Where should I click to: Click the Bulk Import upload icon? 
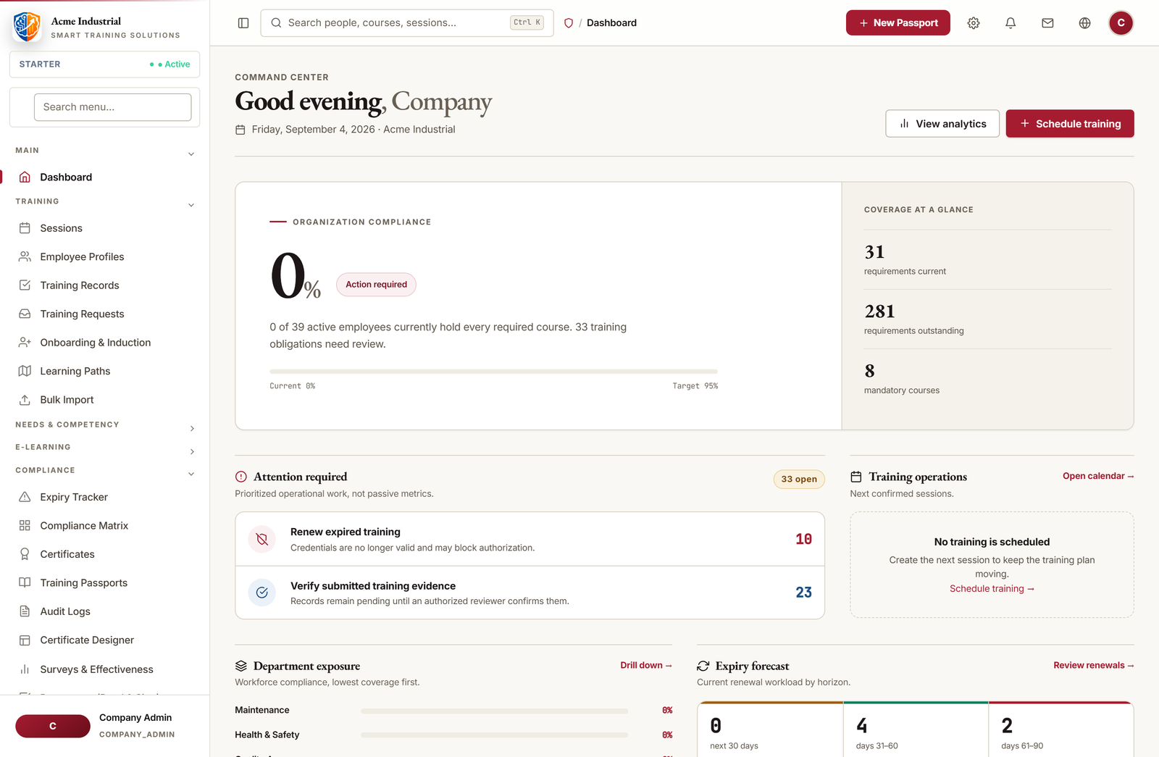[25, 400]
